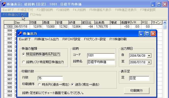Click row number 990 in the table

point(9,67)
